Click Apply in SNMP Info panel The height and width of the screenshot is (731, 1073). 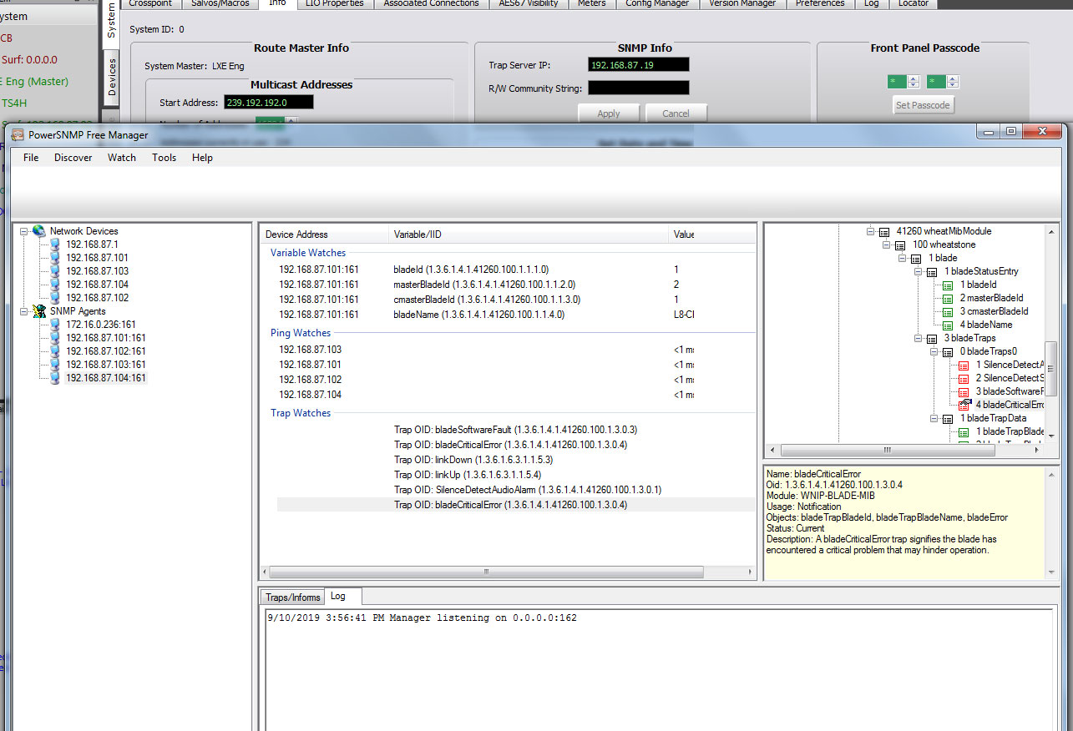pos(609,113)
